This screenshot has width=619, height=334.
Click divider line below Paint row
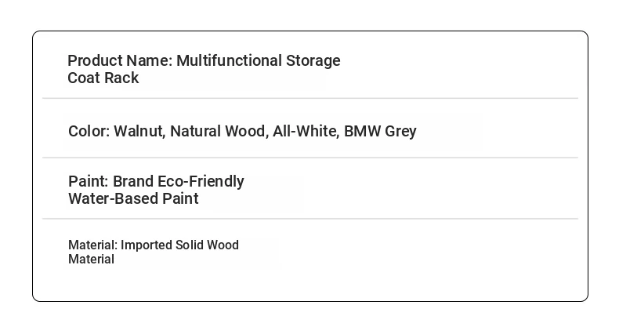pos(310,218)
